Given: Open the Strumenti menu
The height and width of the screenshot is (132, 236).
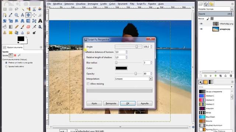Looking at the screenshot, I should [122, 4].
